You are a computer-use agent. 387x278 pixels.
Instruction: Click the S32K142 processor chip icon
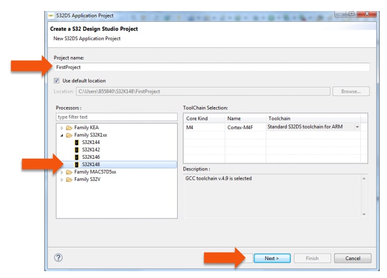click(77, 150)
